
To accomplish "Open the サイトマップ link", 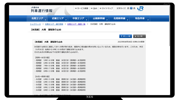I will tap(106, 8).
